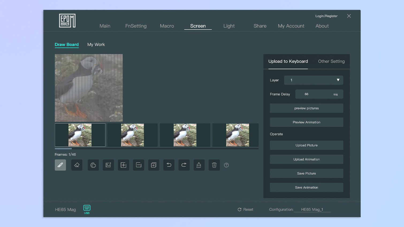Click the Frames: 1/46 counter text
Viewport: 404px width, 227px height.
coord(65,154)
